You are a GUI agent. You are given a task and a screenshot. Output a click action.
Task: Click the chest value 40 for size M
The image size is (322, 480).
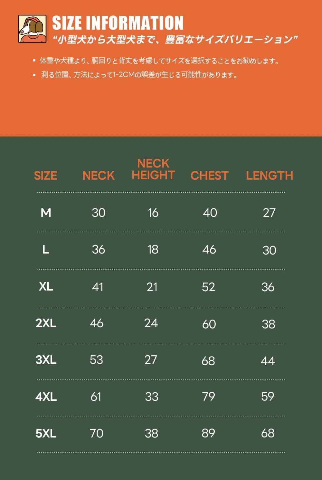(x=210, y=213)
